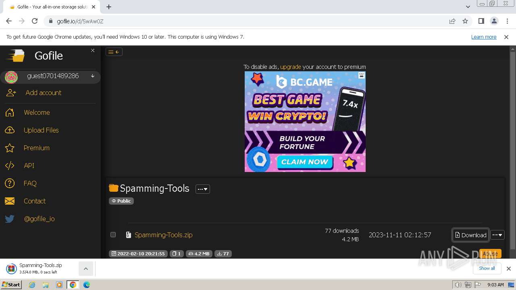The image size is (516, 290).
Task: Click the Download button for Spamming-Tools.zip
Action: coord(471,235)
